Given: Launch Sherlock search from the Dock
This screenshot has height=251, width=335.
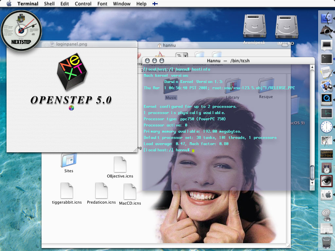Looking at the screenshot, I should [326, 32].
